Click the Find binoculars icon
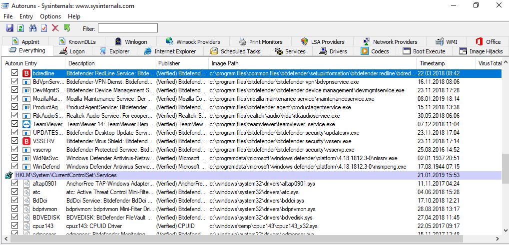509x245 pixels. point(32,28)
